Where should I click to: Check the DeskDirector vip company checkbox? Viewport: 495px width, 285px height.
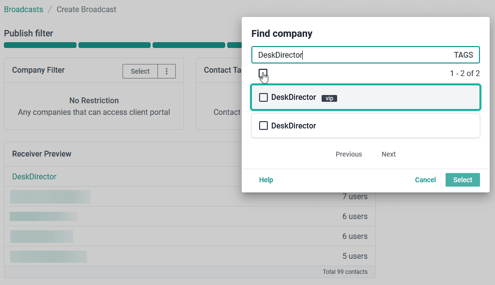(263, 97)
